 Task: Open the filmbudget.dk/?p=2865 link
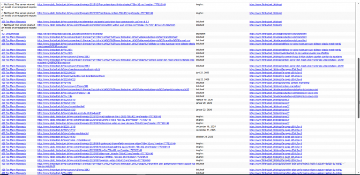point(55,53)
